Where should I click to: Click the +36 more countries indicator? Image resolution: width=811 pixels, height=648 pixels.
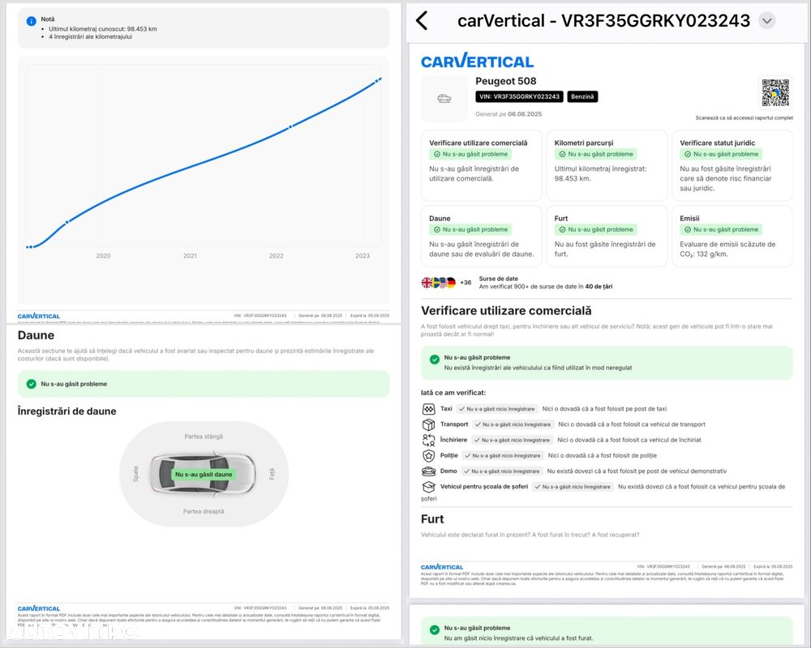click(x=466, y=283)
